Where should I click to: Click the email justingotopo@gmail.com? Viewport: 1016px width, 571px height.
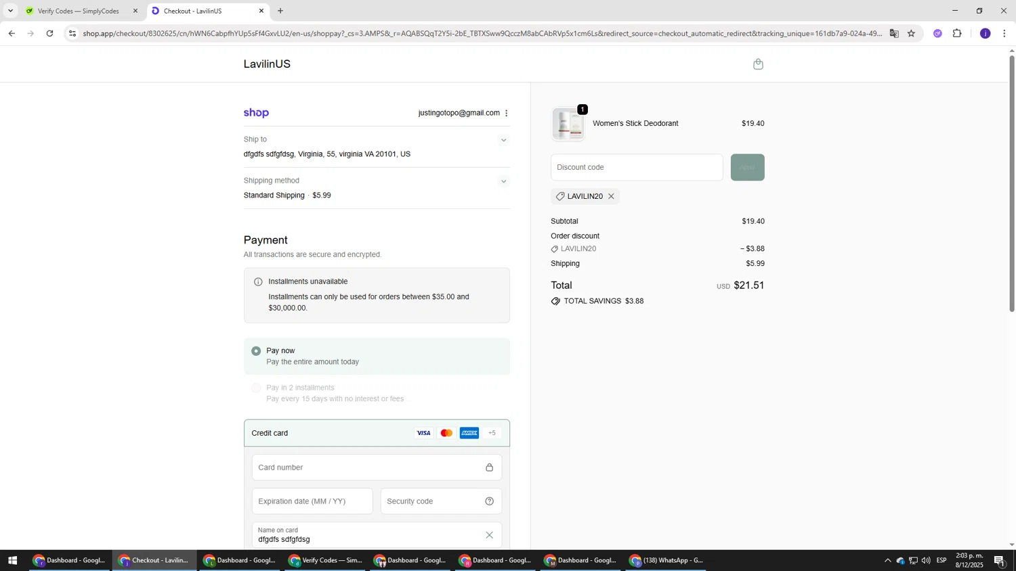(x=459, y=113)
